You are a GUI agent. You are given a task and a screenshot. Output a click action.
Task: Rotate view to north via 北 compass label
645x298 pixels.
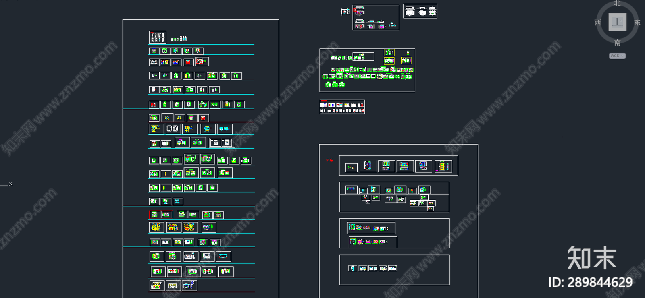pos(617,3)
